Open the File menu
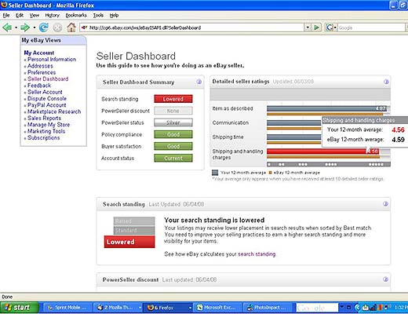Viewport: 408px width, 314px height. (x=6, y=15)
